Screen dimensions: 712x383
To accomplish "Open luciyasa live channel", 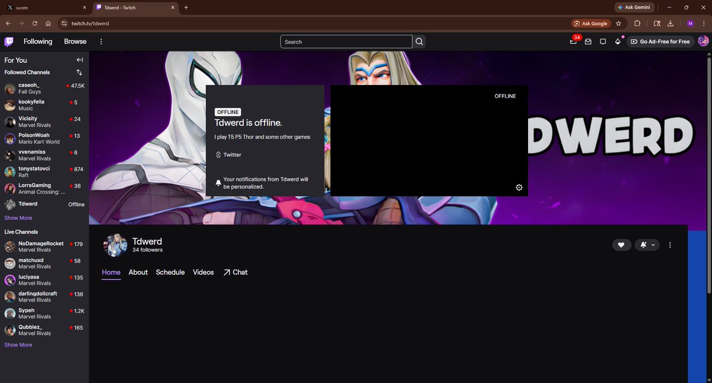I will tap(44, 280).
